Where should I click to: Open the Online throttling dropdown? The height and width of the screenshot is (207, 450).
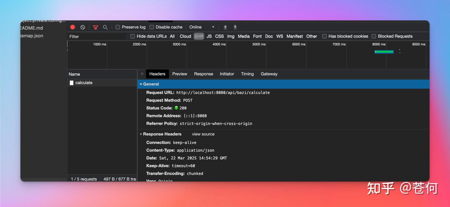click(202, 27)
